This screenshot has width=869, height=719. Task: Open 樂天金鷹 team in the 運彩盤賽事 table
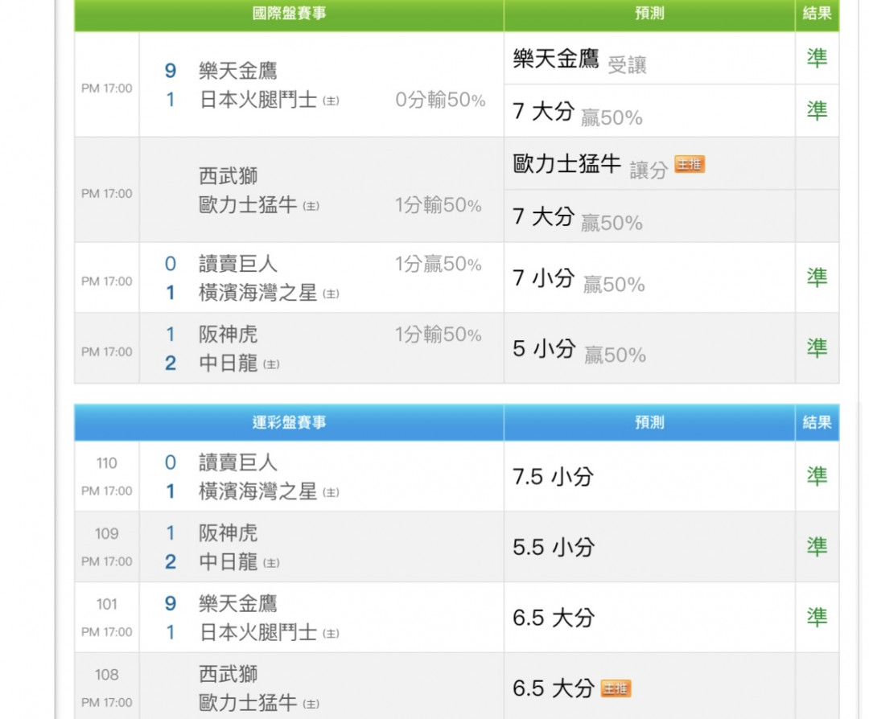tap(237, 603)
